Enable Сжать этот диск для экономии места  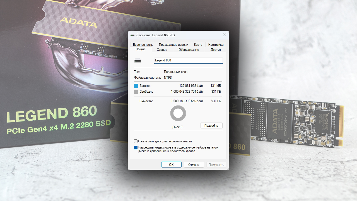(x=136, y=141)
